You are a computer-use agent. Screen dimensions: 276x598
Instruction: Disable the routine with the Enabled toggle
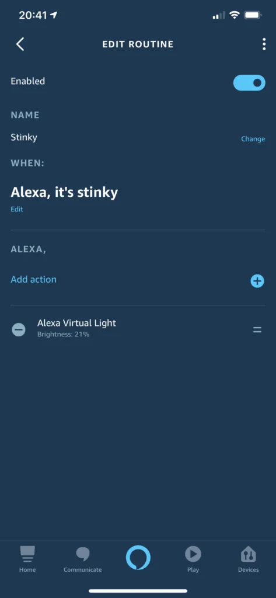pos(249,83)
